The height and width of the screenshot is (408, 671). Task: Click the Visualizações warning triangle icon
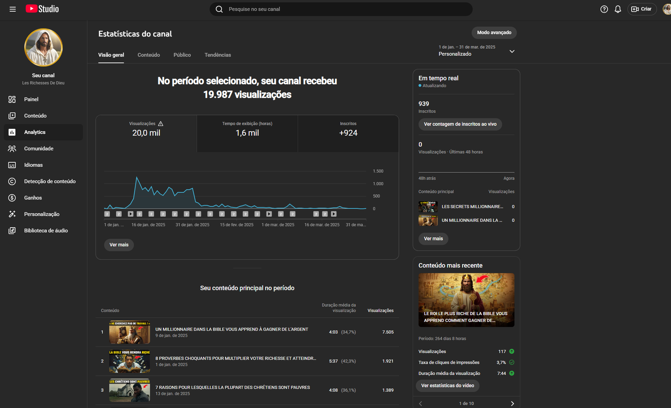pyautogui.click(x=161, y=124)
